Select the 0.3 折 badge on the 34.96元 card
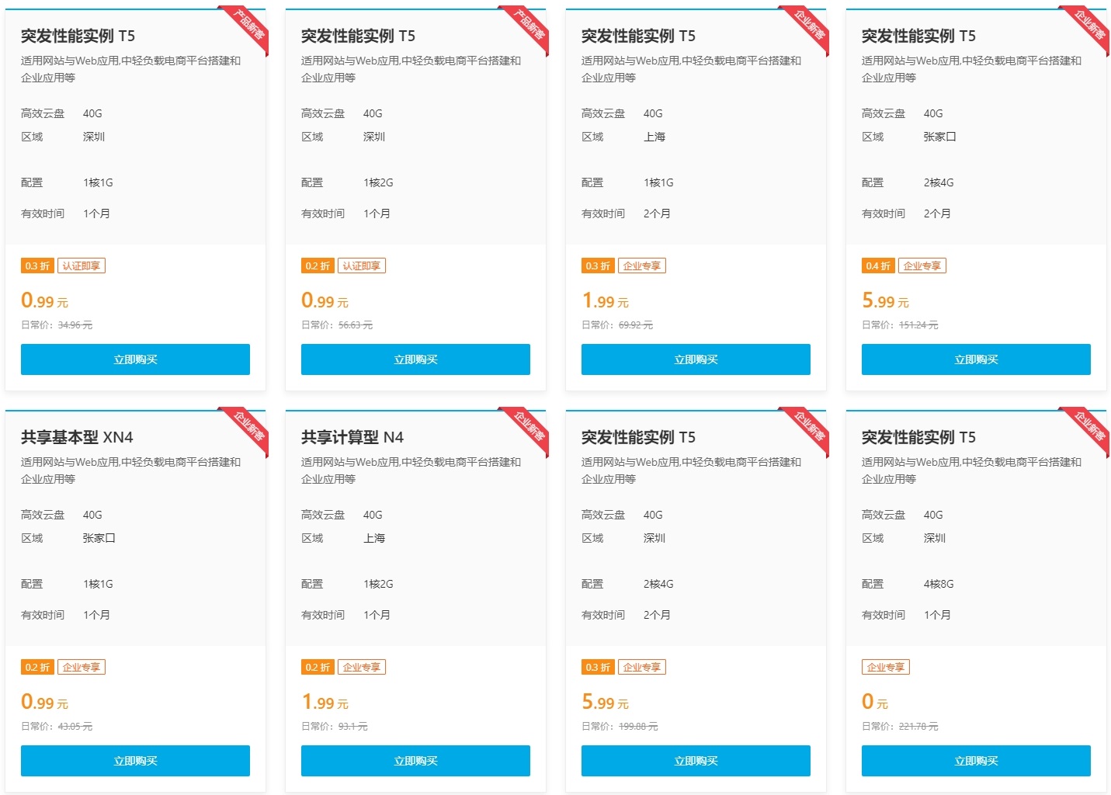This screenshot has height=795, width=1111. click(x=37, y=266)
